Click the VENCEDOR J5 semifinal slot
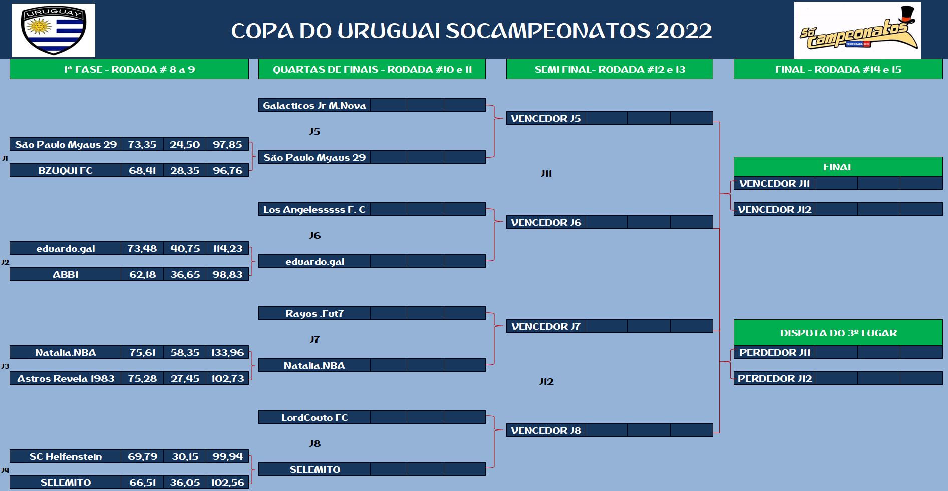Image resolution: width=948 pixels, height=491 pixels. tap(546, 118)
